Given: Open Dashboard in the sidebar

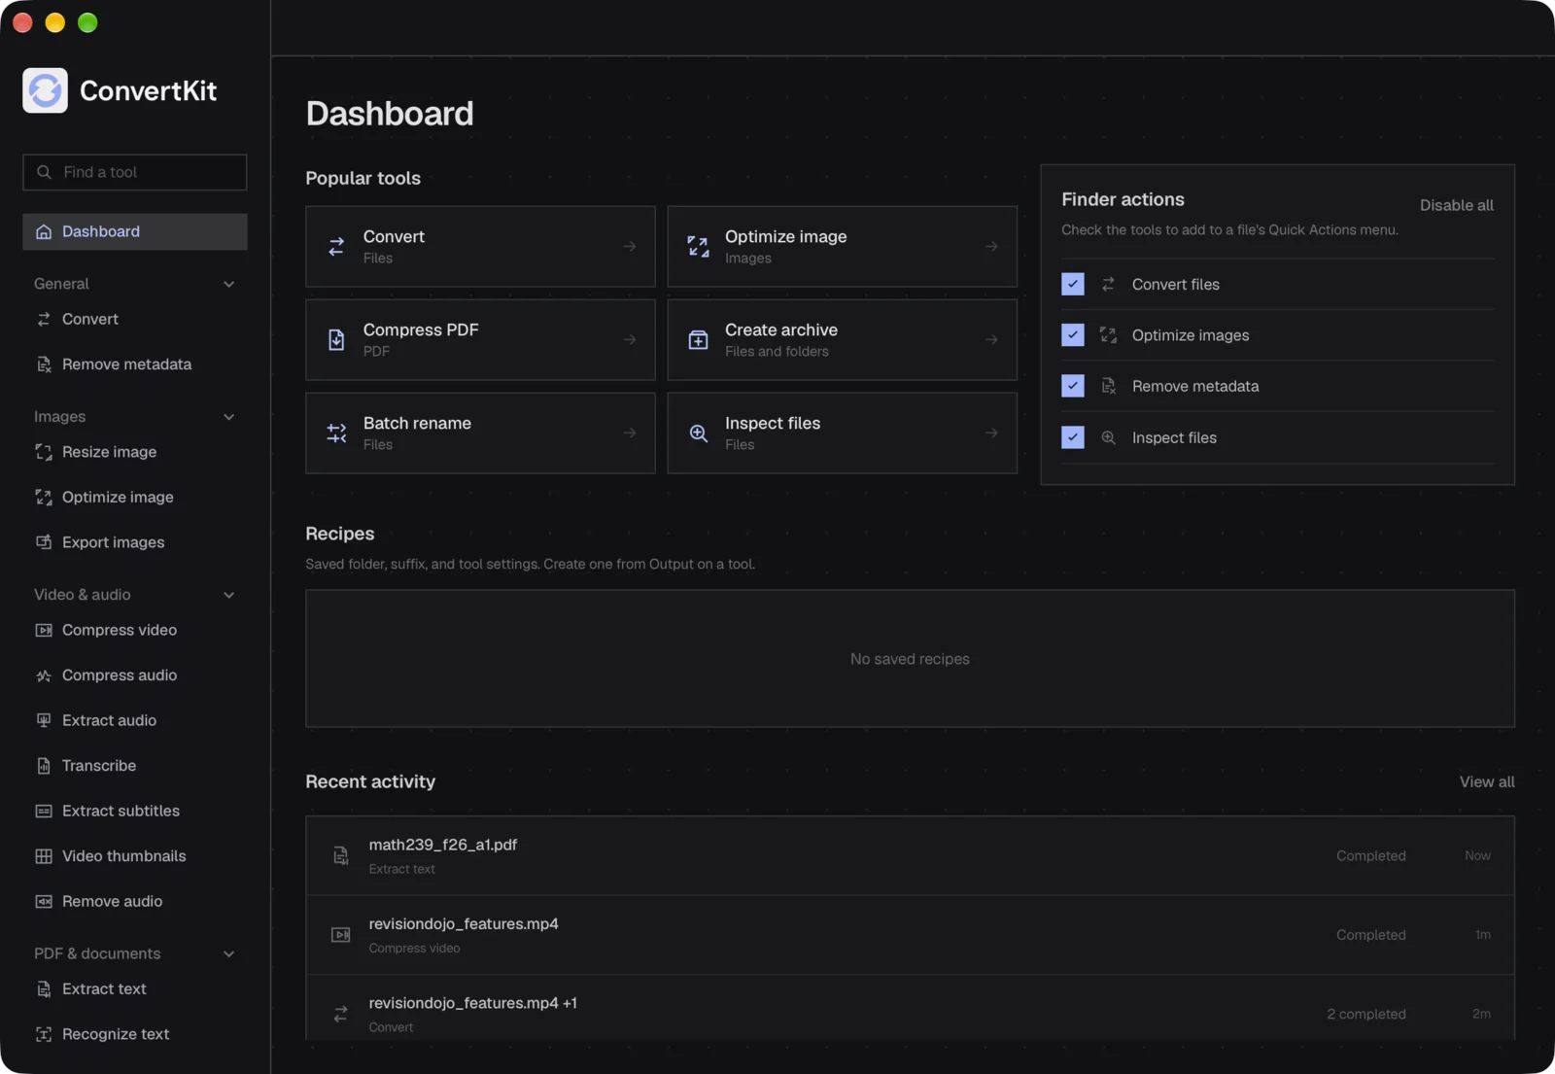Looking at the screenshot, I should pos(134,231).
